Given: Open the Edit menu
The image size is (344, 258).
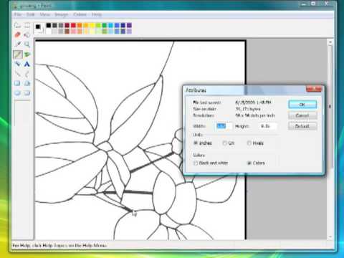Looking at the screenshot, I should (30, 14).
